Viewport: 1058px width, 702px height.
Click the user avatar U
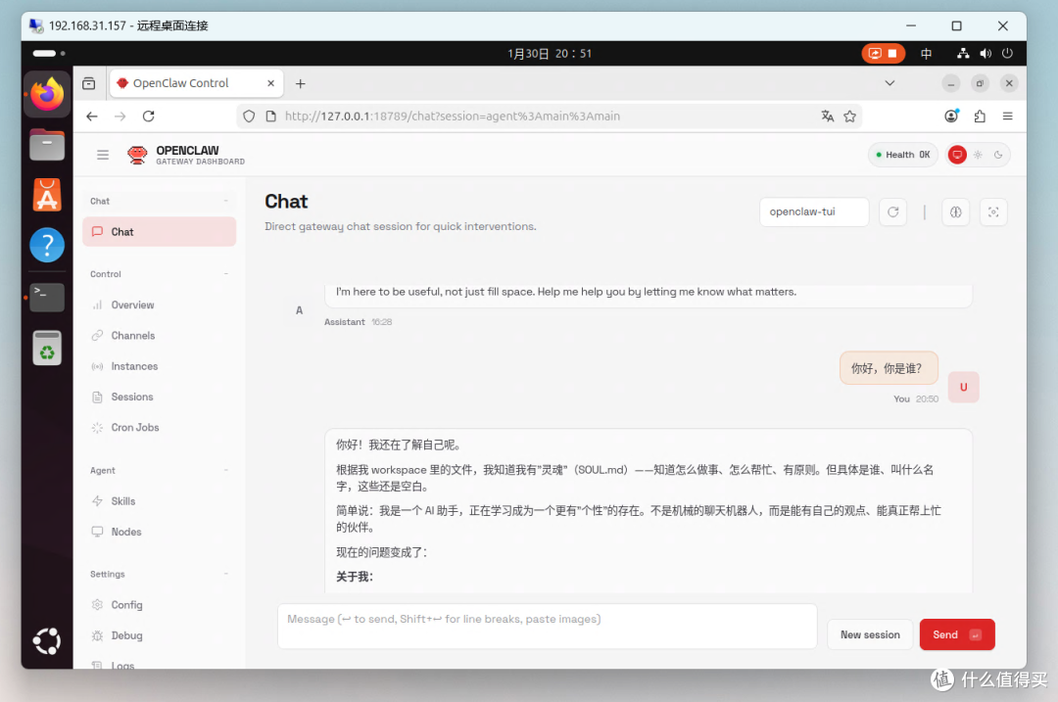963,387
